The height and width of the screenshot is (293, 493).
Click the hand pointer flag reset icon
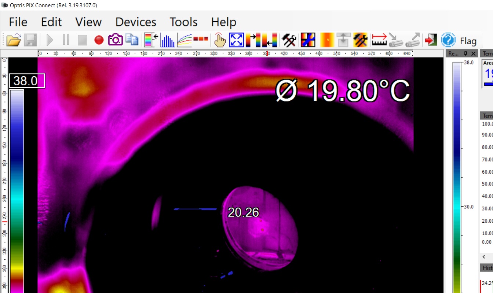220,40
